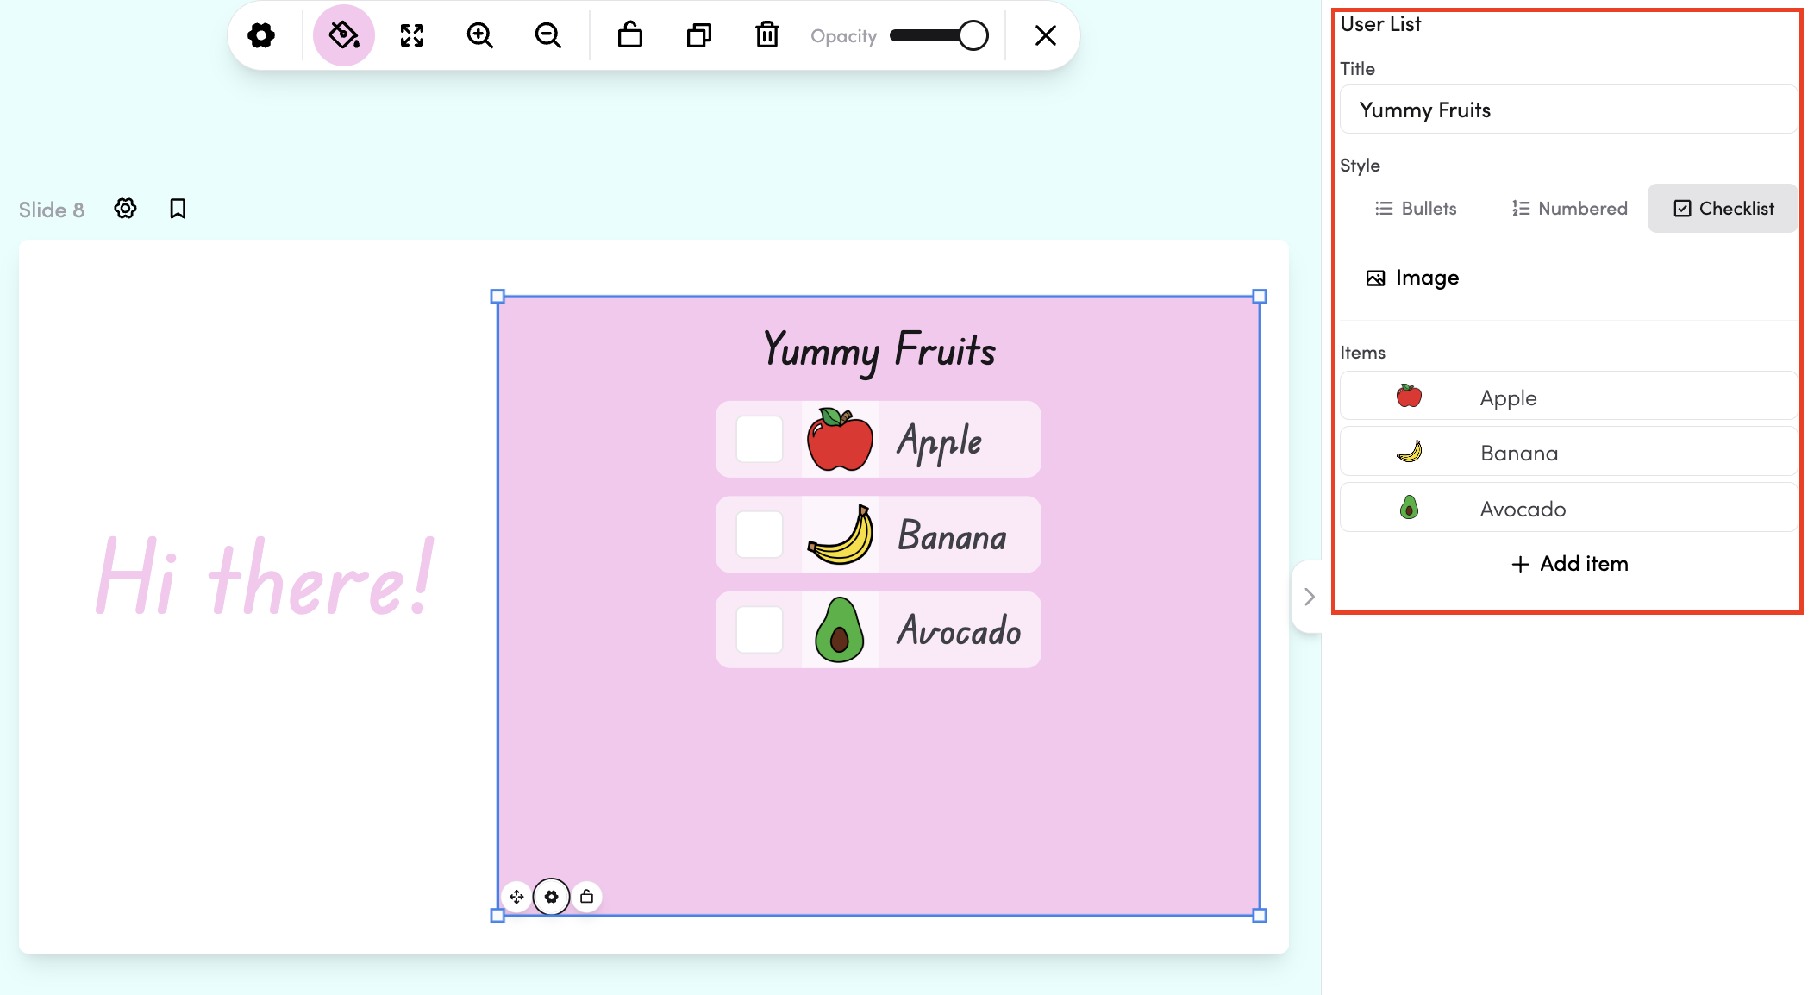The height and width of the screenshot is (995, 1814).
Task: Check the Apple checkbox on the slide
Action: pos(760,440)
